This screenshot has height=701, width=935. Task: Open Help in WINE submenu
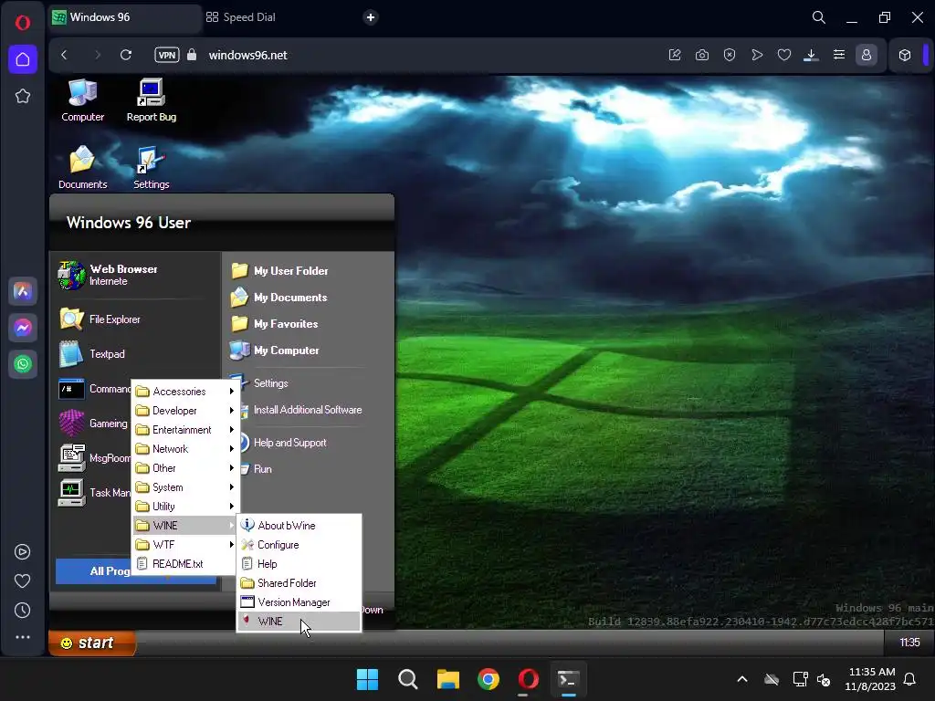coord(299,564)
